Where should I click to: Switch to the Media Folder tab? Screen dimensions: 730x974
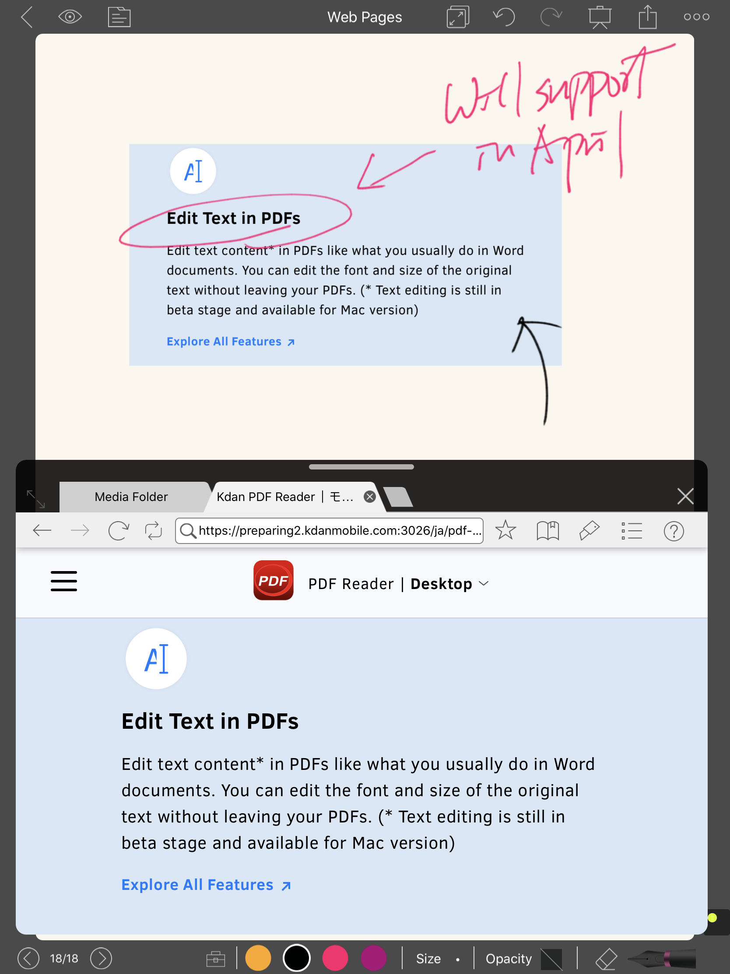click(x=132, y=497)
